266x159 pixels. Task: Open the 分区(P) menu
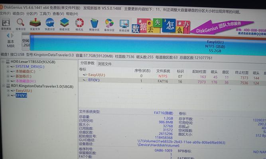click(x=32, y=14)
